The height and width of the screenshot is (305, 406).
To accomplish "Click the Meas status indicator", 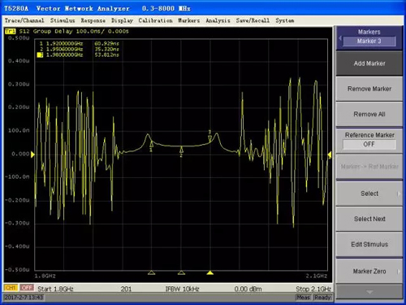I will [x=303, y=298].
